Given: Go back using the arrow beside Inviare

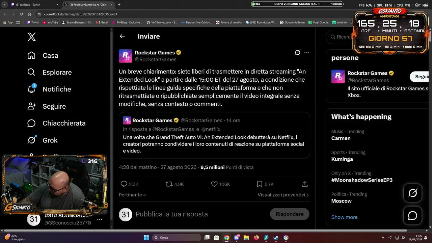Looking at the screenshot, I should tap(122, 36).
